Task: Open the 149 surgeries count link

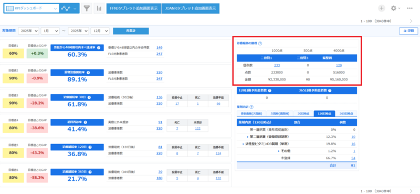Action: [160, 48]
